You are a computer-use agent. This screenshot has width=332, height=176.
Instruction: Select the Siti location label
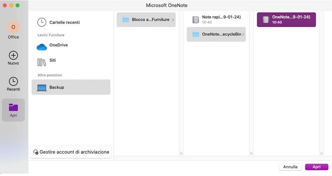tap(53, 60)
